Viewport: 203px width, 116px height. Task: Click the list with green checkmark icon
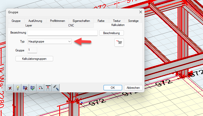pos(33,88)
